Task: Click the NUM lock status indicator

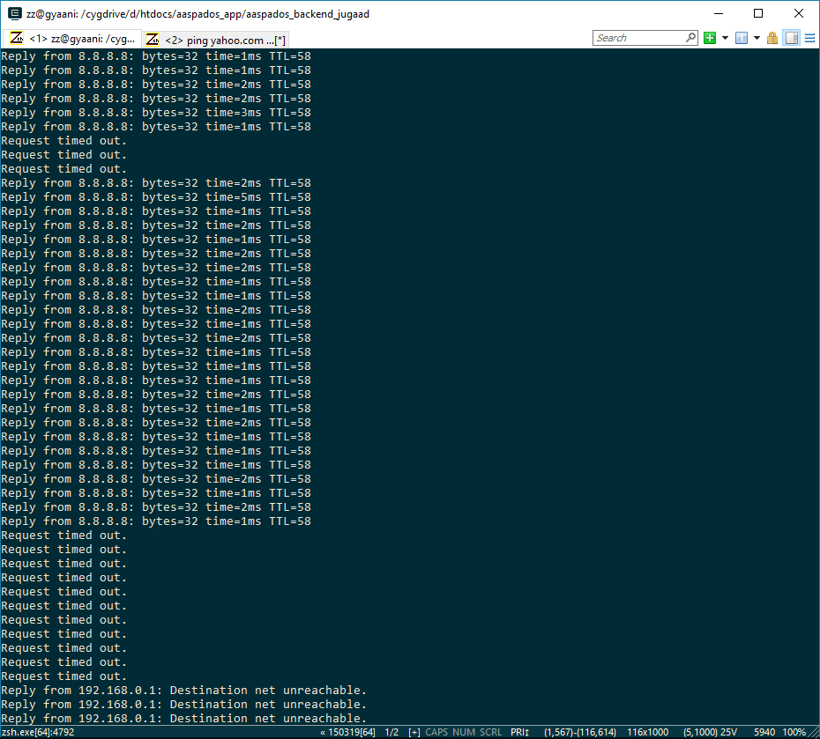Action: point(464,732)
